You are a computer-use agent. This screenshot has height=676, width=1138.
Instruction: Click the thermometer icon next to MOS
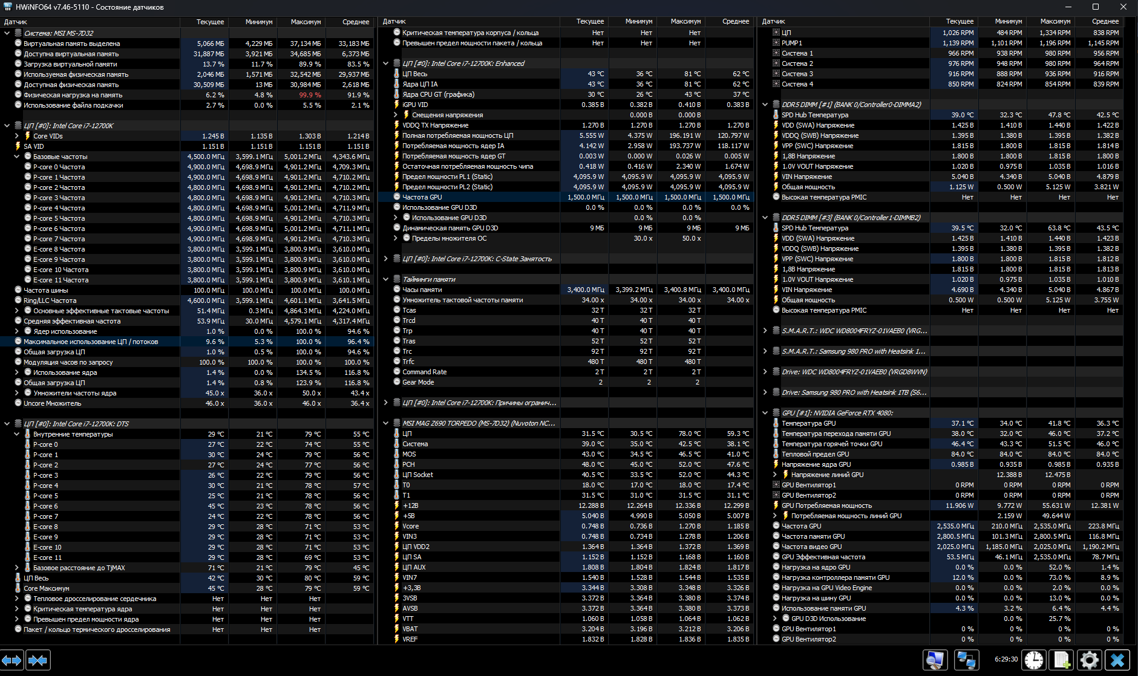click(x=397, y=454)
